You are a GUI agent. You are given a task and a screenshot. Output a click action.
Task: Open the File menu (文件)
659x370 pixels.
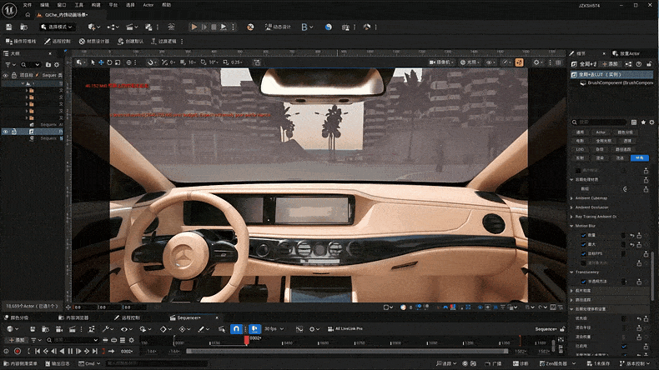tap(28, 5)
